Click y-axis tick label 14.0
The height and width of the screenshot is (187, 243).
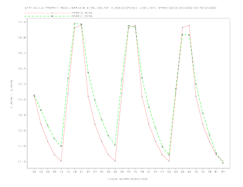[x=21, y=100]
